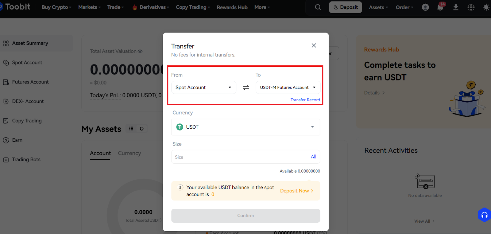Switch to the Currency tab
Image resolution: width=491 pixels, height=234 pixels.
coord(130,153)
